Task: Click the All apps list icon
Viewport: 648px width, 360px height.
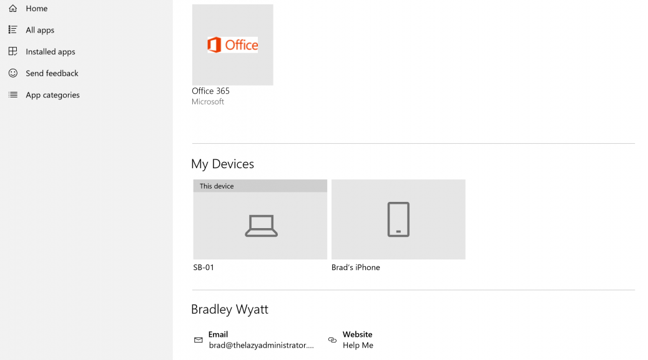Action: (13, 30)
